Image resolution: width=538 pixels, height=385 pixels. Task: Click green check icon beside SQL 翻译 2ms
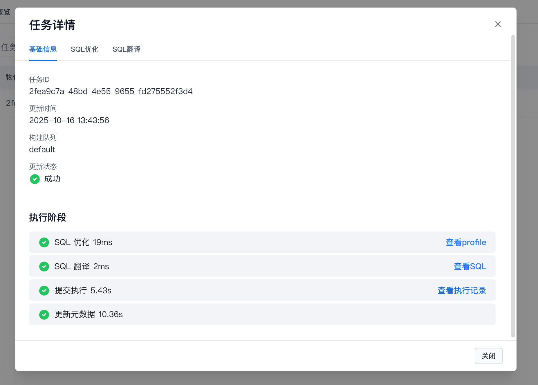44,266
